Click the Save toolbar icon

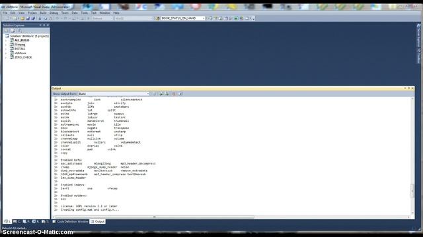[28, 18]
